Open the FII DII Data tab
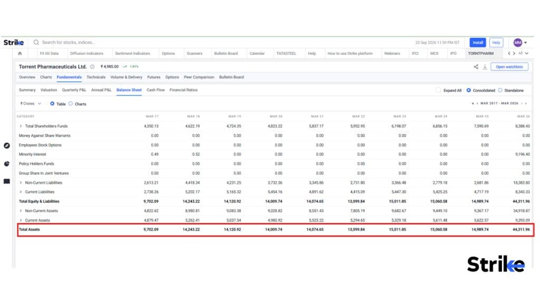The width and height of the screenshot is (540, 286). 49,53
